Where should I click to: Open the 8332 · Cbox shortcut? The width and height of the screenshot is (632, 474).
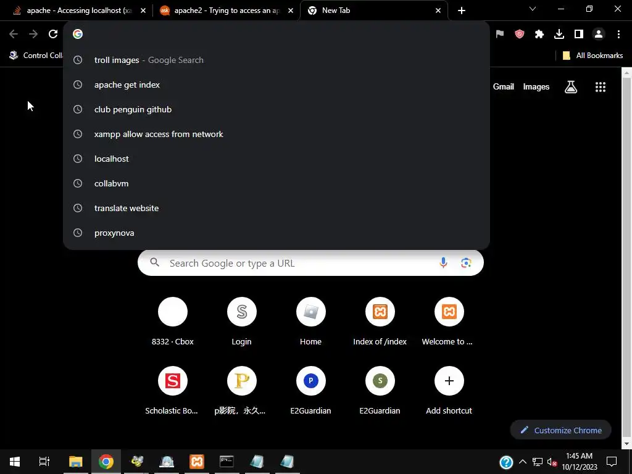(173, 322)
